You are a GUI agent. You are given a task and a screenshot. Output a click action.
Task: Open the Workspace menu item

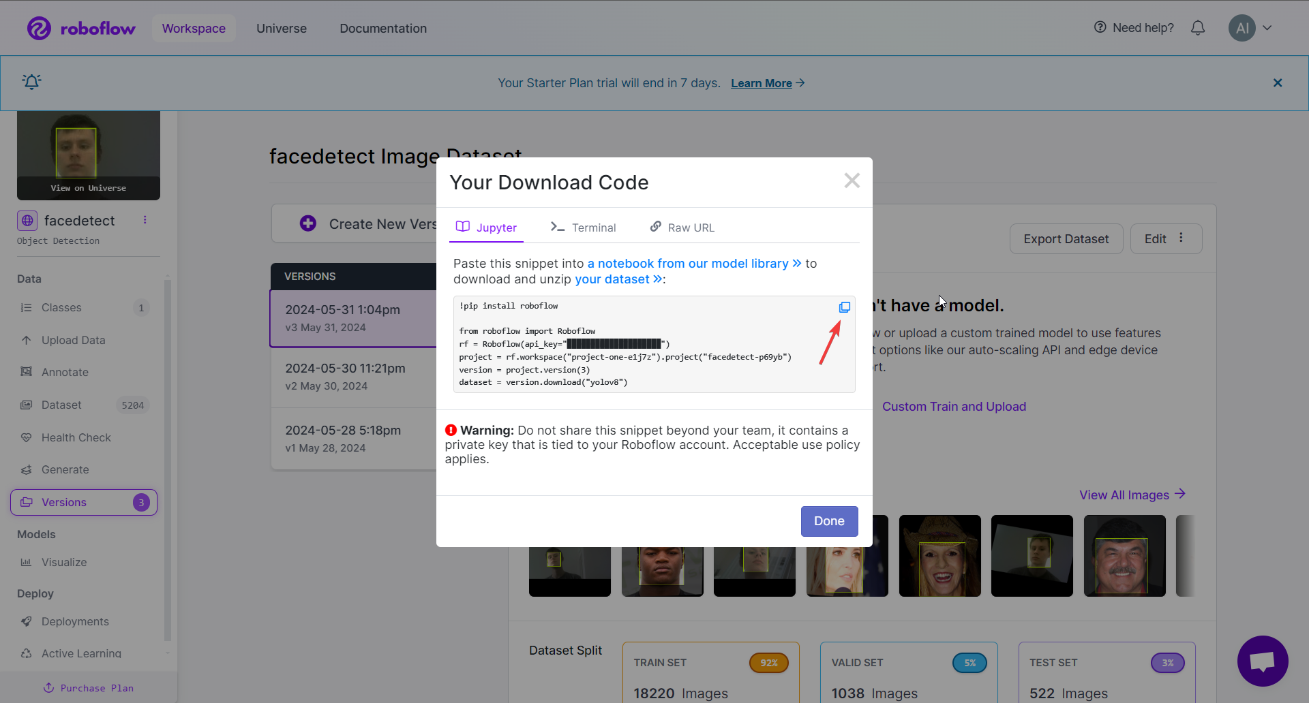[194, 28]
